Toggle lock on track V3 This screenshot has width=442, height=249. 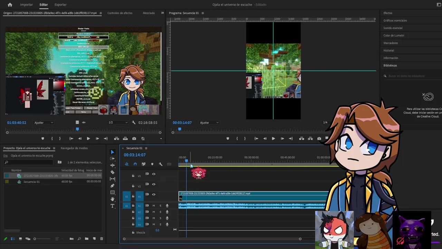click(133, 176)
